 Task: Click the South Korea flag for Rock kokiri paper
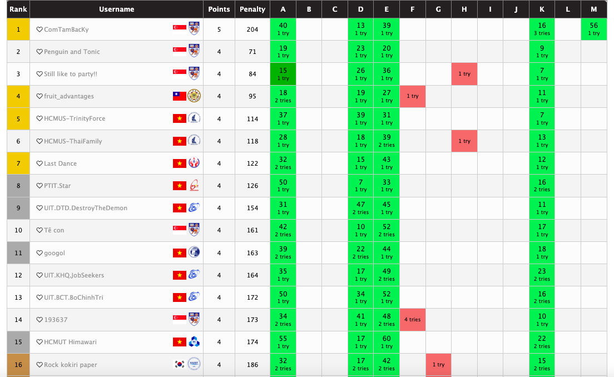180,365
